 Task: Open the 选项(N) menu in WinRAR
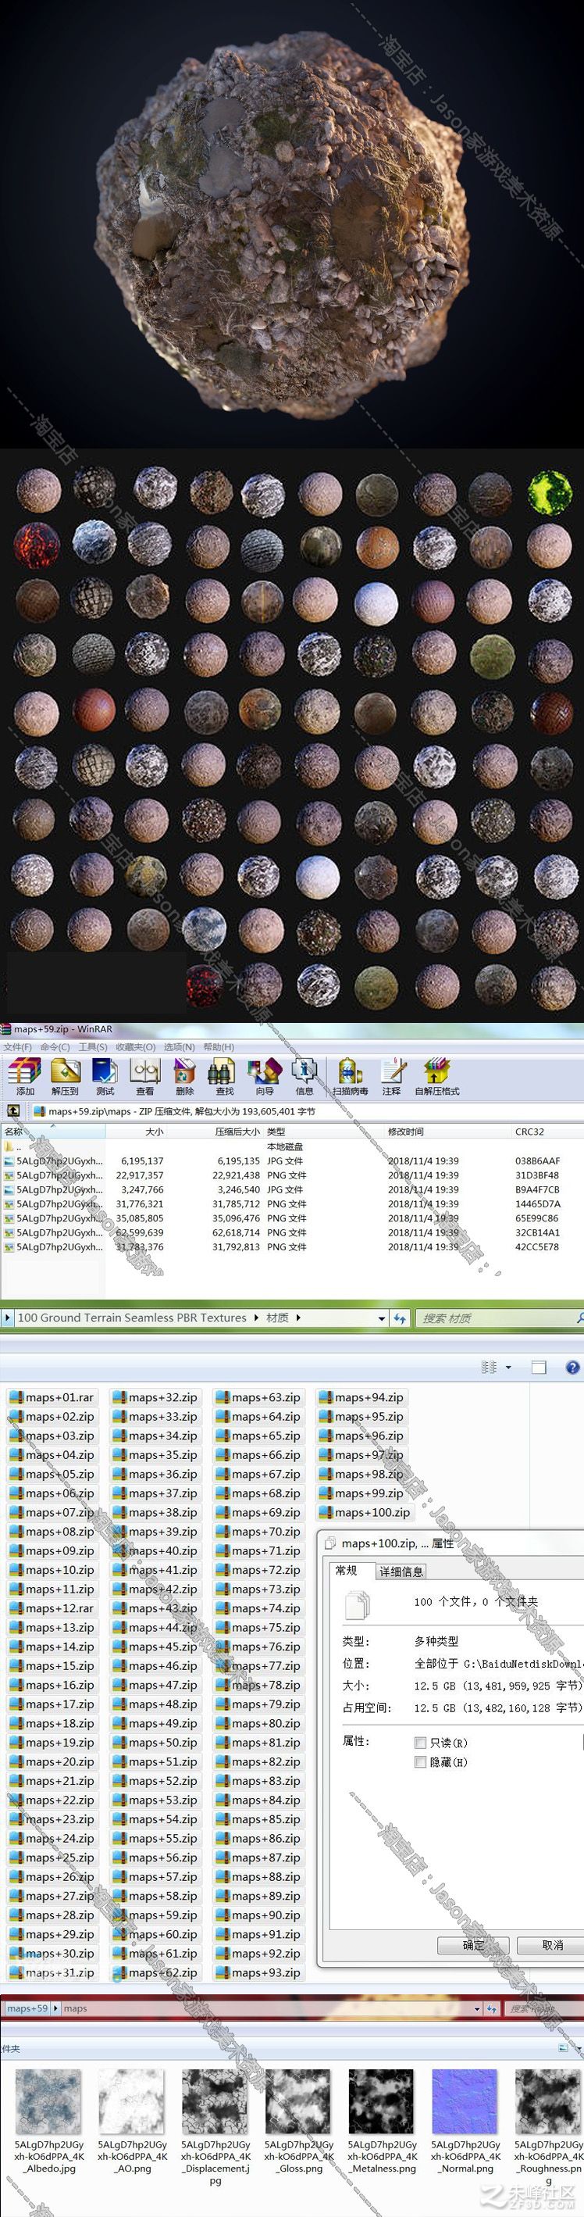click(180, 1046)
